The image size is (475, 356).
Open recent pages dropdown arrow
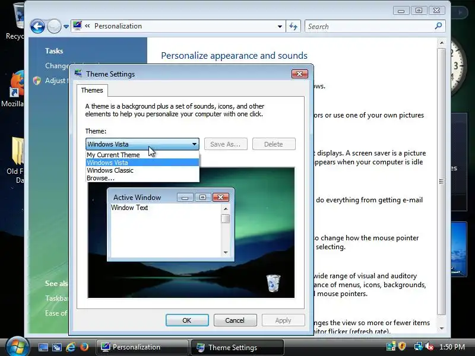pyautogui.click(x=66, y=27)
